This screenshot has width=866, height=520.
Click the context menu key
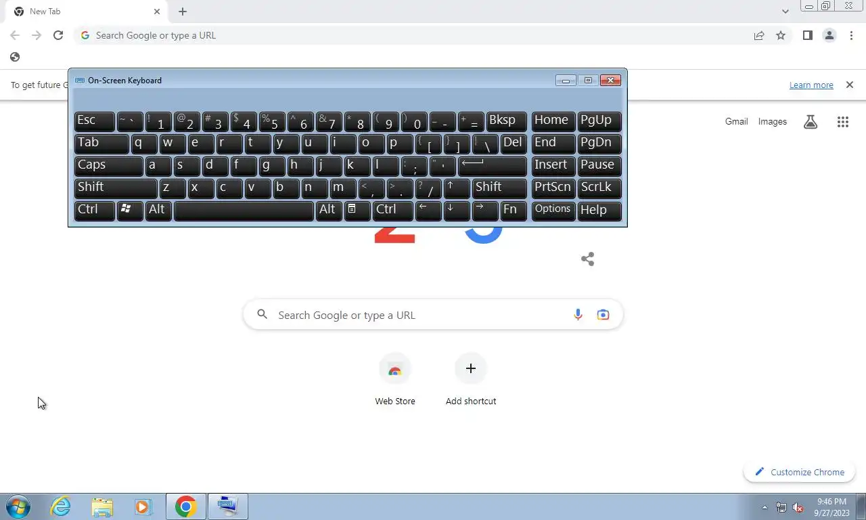tap(357, 211)
